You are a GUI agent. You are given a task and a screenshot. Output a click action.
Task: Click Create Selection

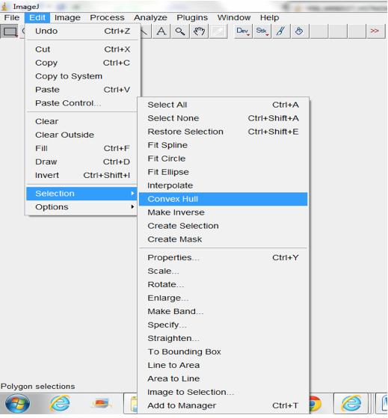pos(223,226)
